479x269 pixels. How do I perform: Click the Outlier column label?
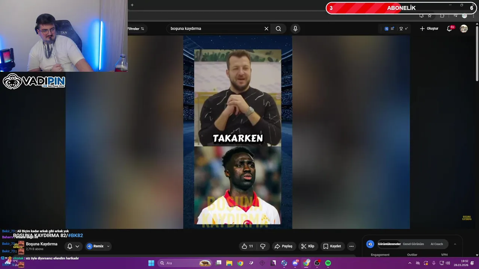412,255
